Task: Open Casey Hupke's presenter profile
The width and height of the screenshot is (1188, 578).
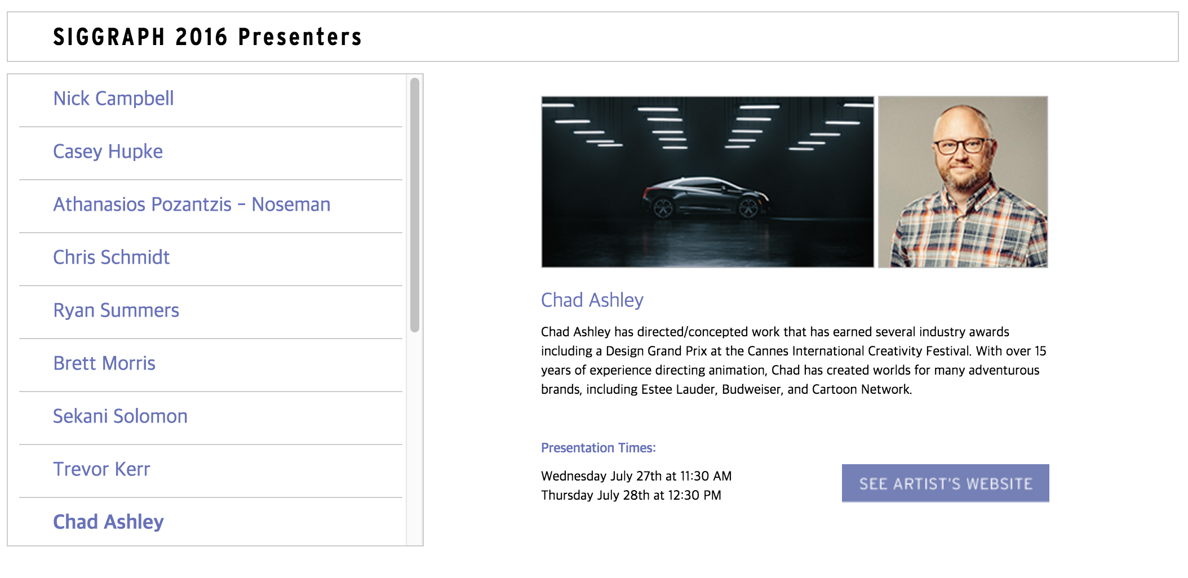Action: (x=108, y=152)
